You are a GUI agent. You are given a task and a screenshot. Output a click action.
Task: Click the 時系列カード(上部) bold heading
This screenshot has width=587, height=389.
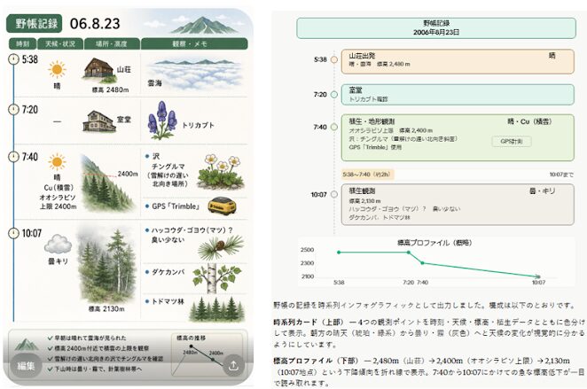point(309,322)
